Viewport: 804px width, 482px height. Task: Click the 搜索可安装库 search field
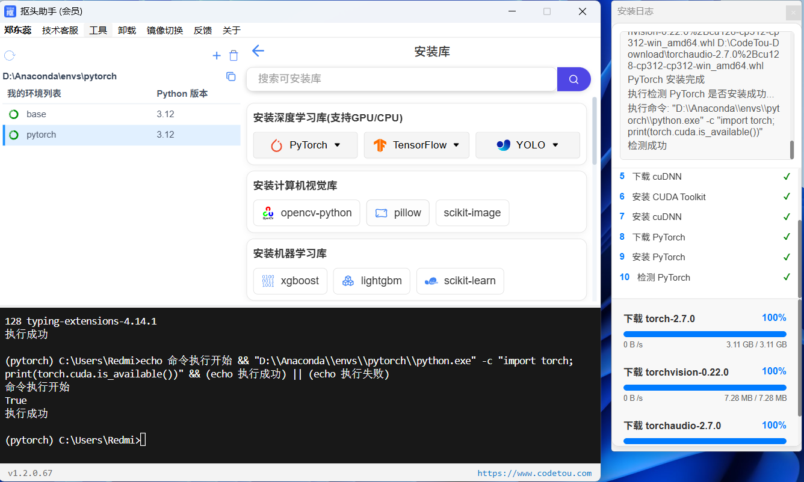(x=401, y=79)
